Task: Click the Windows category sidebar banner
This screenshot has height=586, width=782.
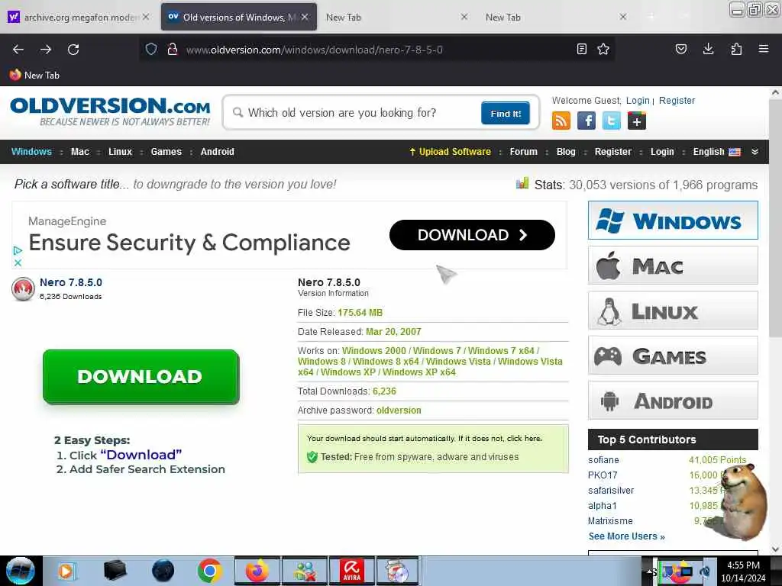Action: tap(673, 221)
